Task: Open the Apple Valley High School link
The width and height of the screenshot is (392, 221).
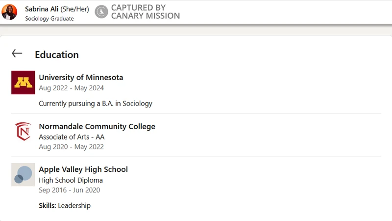Action: 83,169
